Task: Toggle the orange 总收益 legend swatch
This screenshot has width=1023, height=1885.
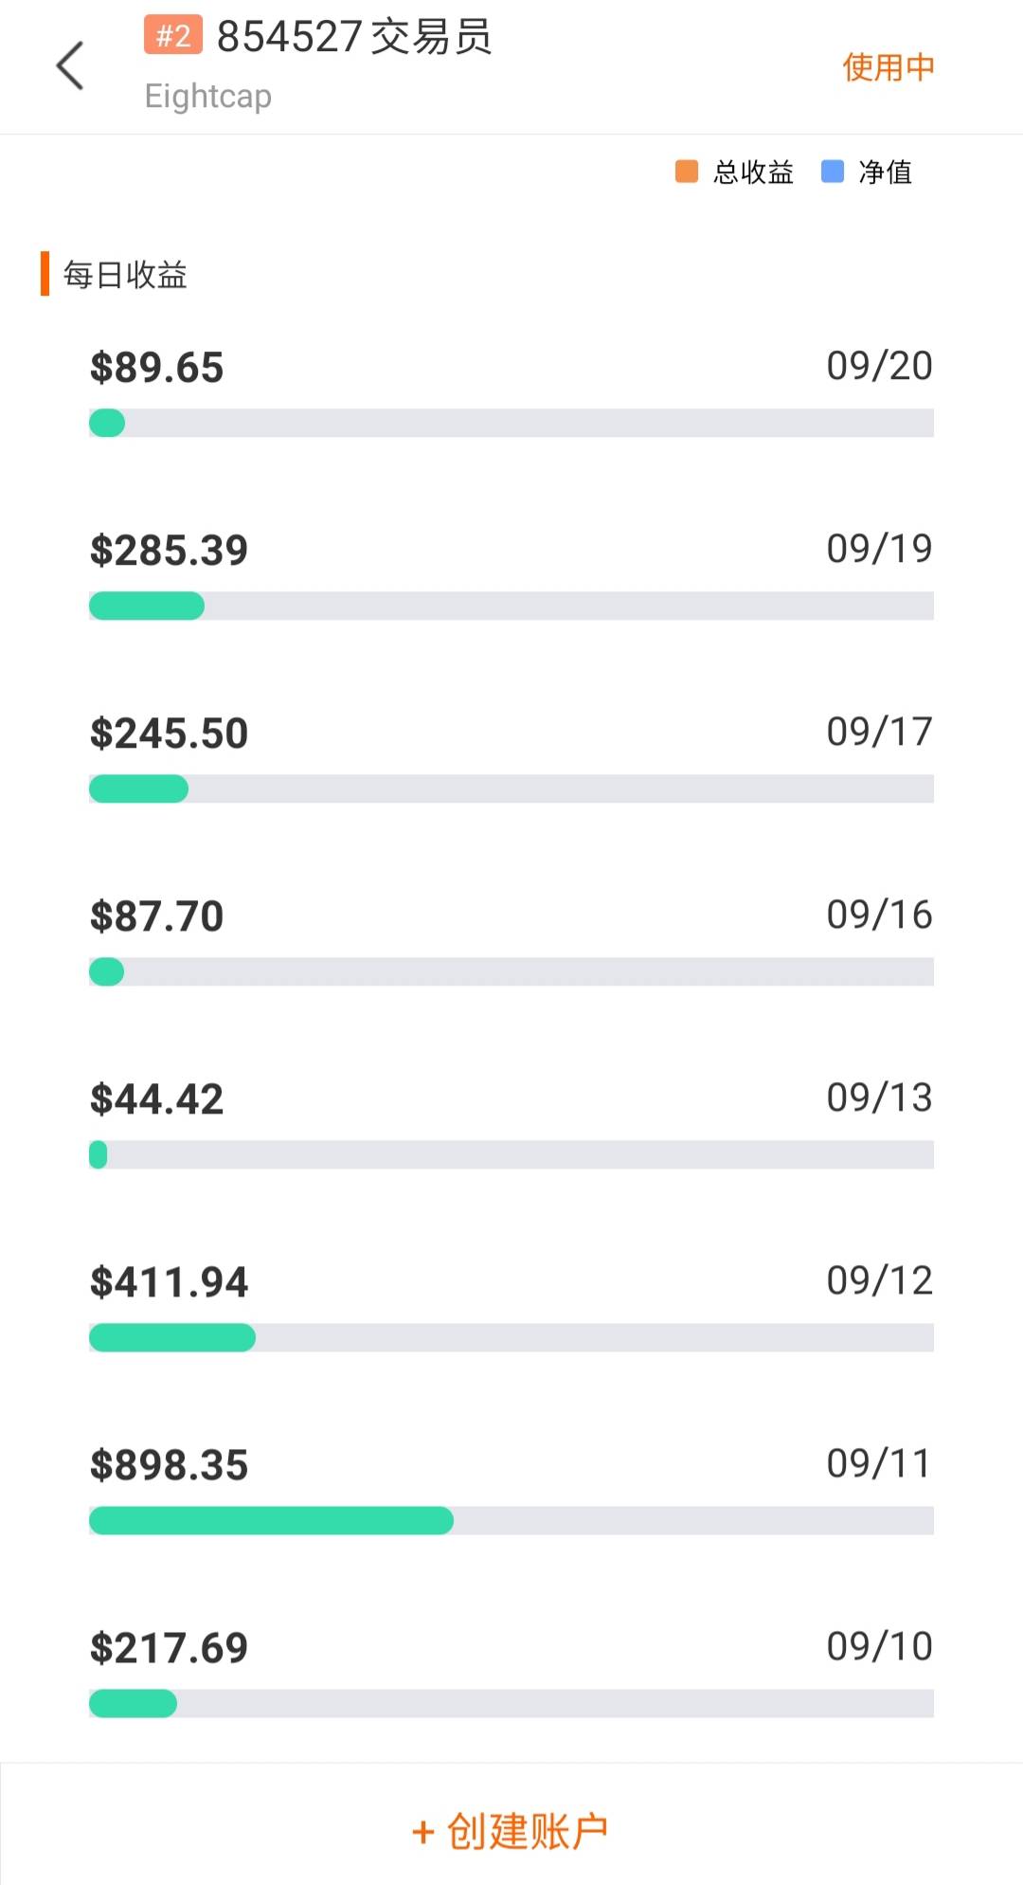Action: click(687, 172)
